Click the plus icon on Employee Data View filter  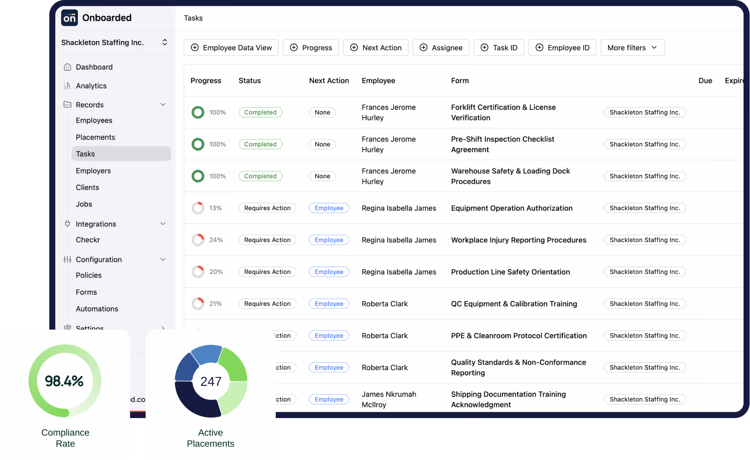click(x=195, y=47)
